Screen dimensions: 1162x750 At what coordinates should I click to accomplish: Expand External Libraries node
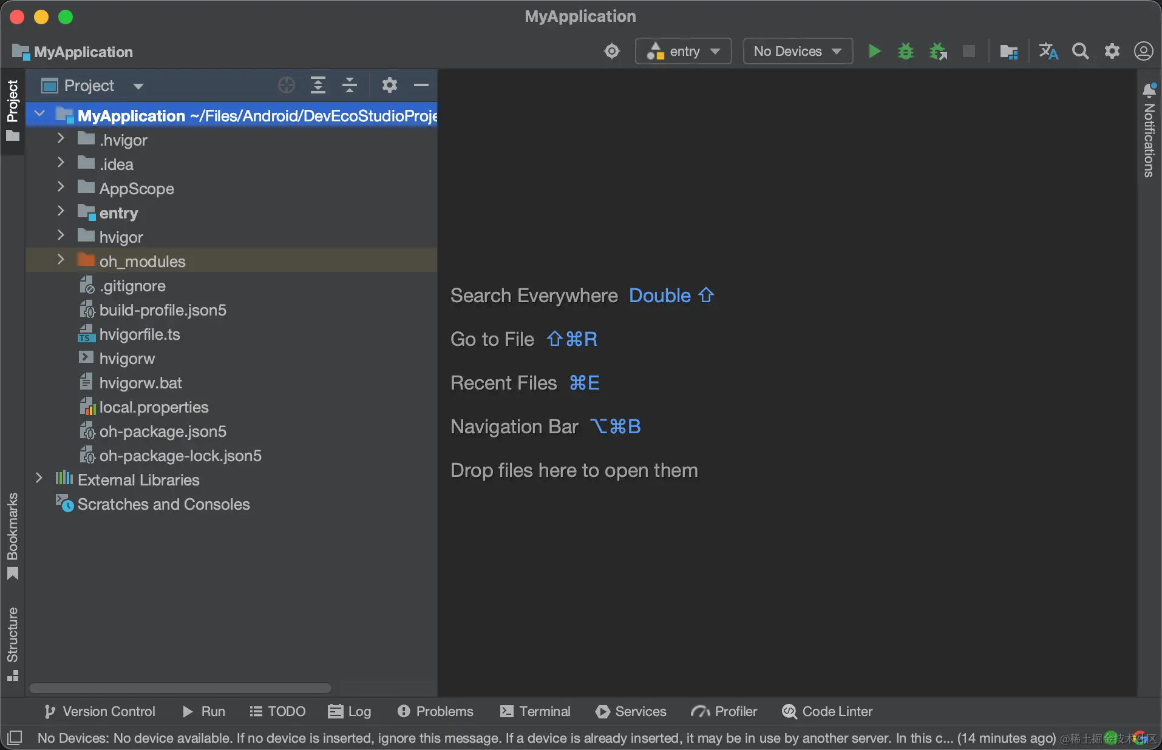tap(39, 478)
